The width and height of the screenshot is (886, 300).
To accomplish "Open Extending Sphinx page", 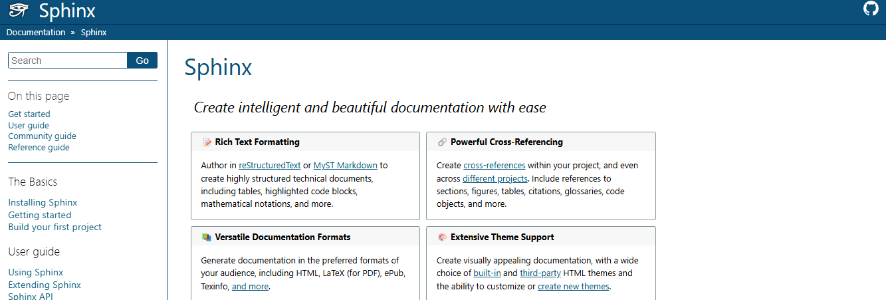I will [x=45, y=285].
